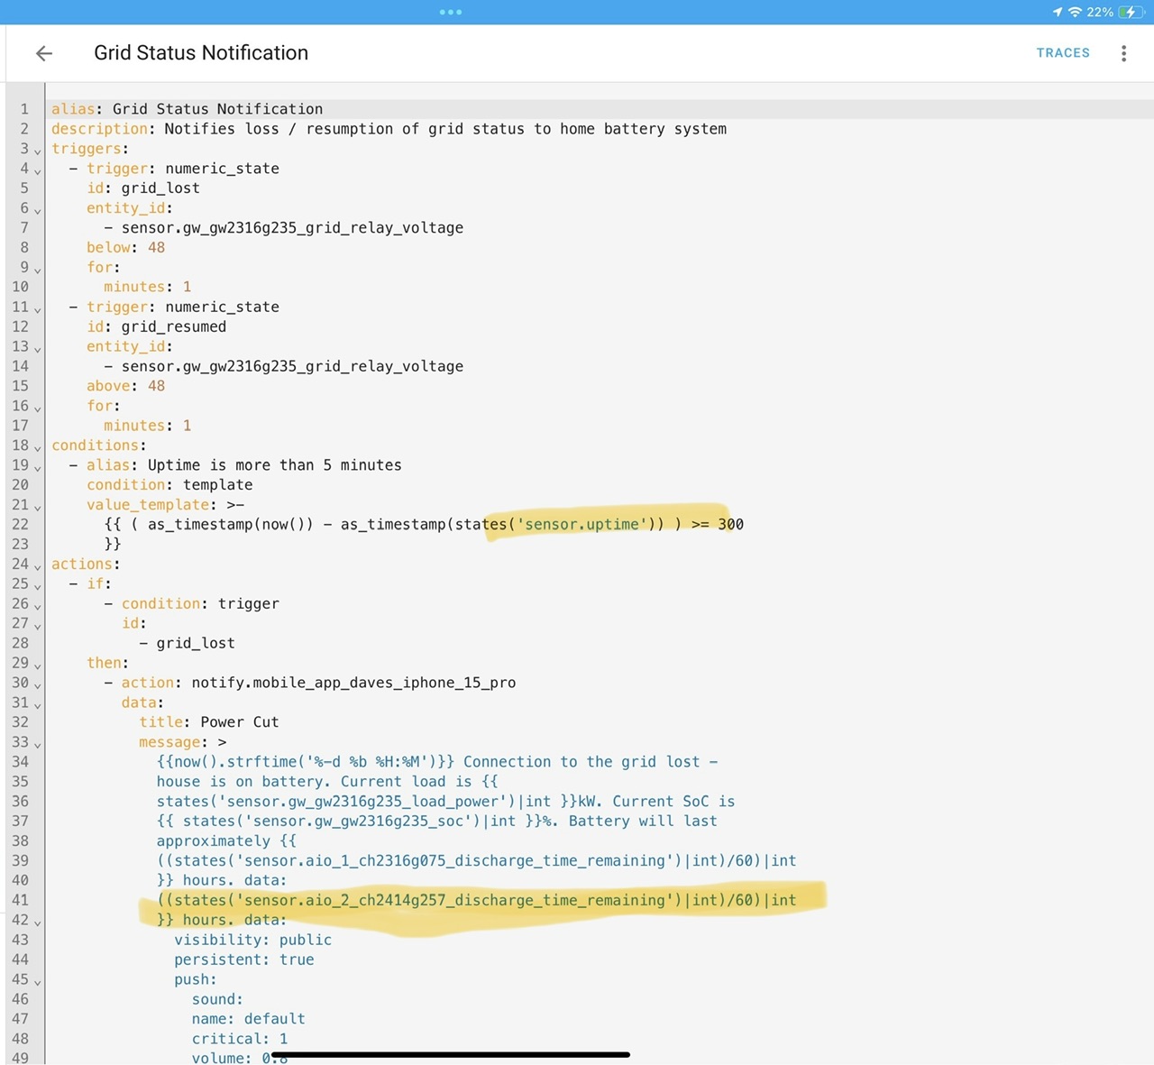
Task: Open the automation TRACES view
Action: [1062, 53]
